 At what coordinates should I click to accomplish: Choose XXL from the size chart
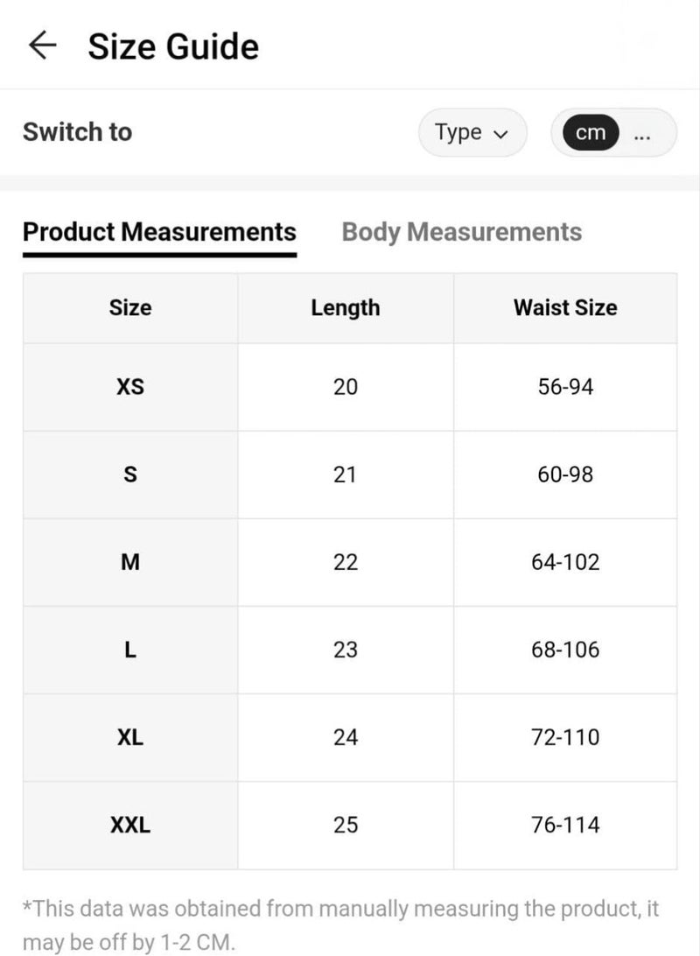pos(129,825)
